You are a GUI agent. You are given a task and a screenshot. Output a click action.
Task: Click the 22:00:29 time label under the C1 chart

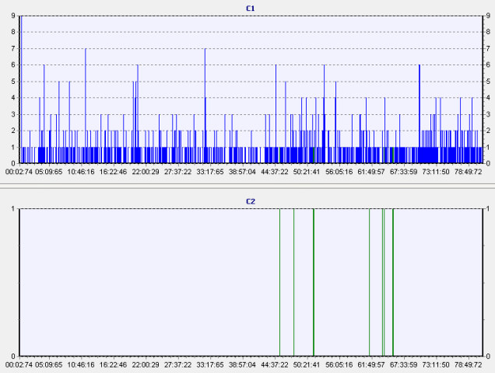click(x=146, y=172)
